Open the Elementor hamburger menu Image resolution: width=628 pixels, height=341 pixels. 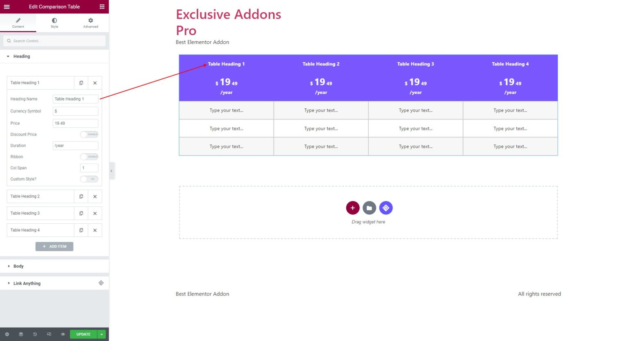(x=6, y=7)
